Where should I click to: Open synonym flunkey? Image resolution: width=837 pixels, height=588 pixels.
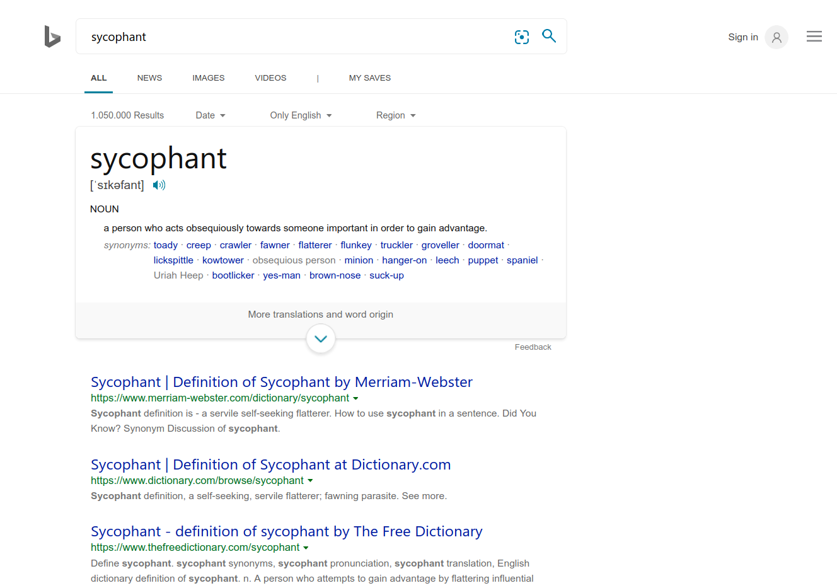point(356,245)
